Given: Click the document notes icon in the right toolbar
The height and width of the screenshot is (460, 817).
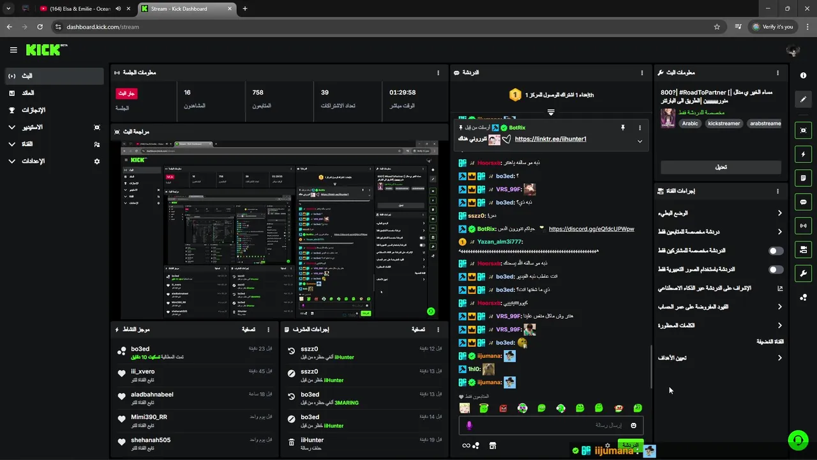Looking at the screenshot, I should (x=803, y=178).
